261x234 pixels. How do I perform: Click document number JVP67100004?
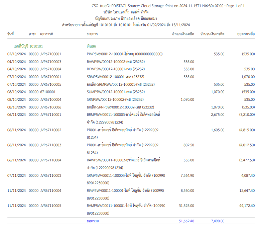click(x=50, y=69)
